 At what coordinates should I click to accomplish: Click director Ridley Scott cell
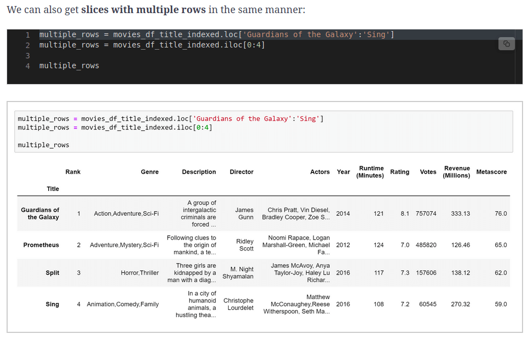(x=245, y=245)
